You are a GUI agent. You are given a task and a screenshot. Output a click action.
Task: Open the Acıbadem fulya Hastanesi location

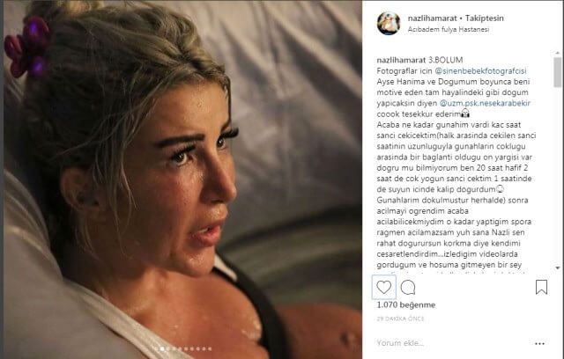[449, 29]
